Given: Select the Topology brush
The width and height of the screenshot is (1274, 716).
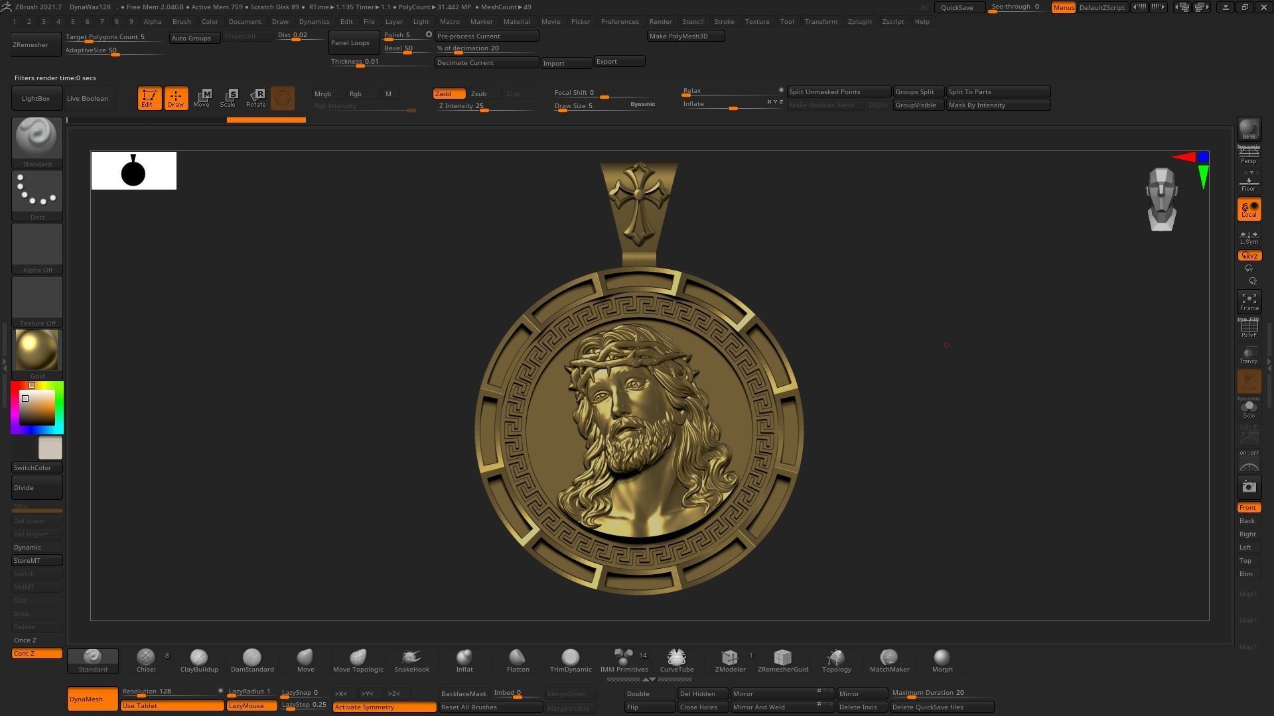Looking at the screenshot, I should pyautogui.click(x=836, y=660).
